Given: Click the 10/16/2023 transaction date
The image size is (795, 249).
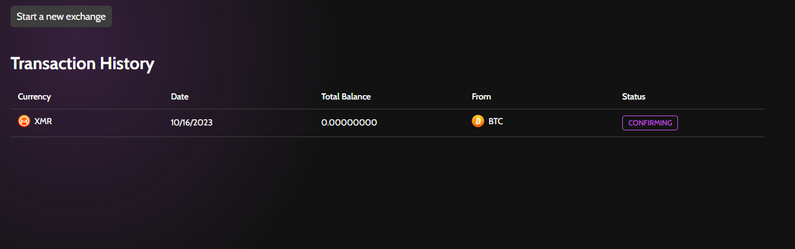Looking at the screenshot, I should tap(191, 122).
